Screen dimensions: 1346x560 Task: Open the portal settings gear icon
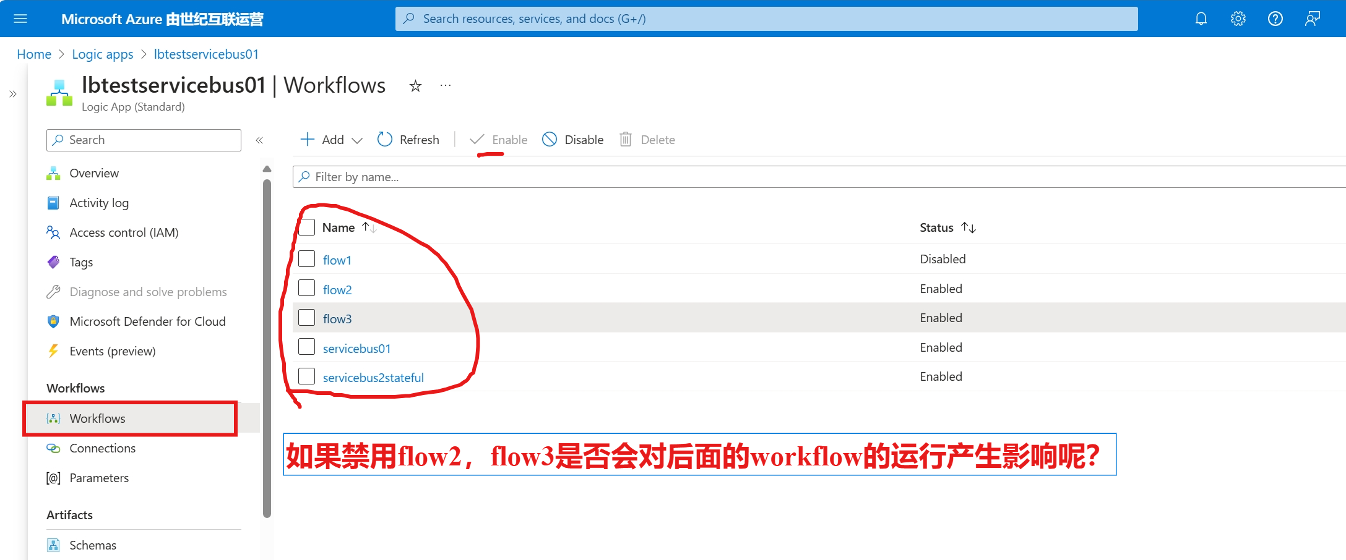pos(1238,19)
